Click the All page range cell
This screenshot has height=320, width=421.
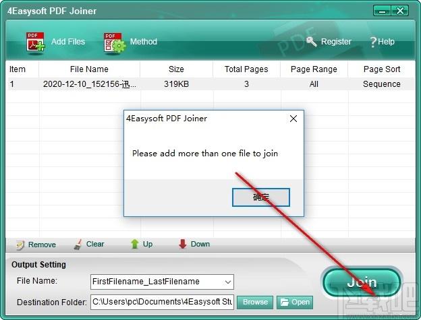314,84
